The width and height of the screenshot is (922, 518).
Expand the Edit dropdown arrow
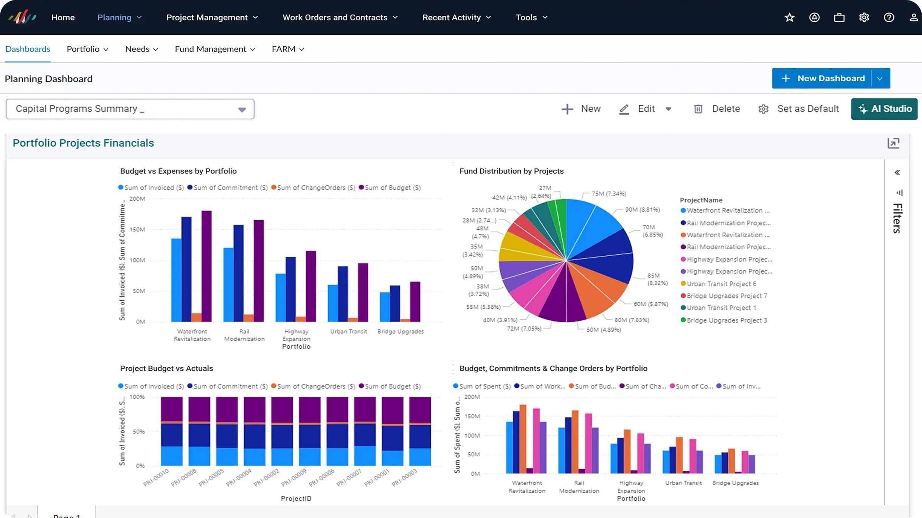(x=668, y=109)
